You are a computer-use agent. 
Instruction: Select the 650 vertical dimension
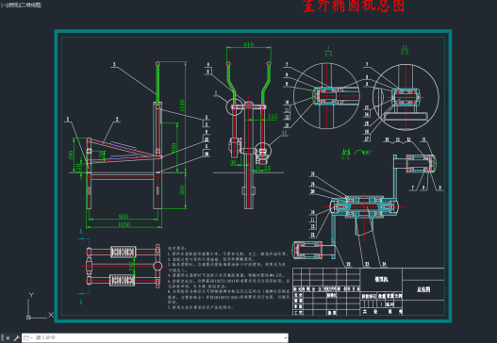point(174,148)
